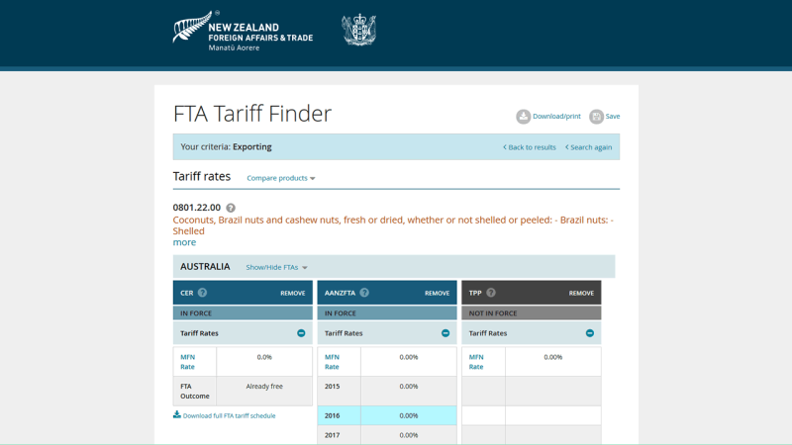792x445 pixels.
Task: Go back to results
Action: click(530, 147)
